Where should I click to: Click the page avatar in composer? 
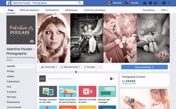[43, 79]
